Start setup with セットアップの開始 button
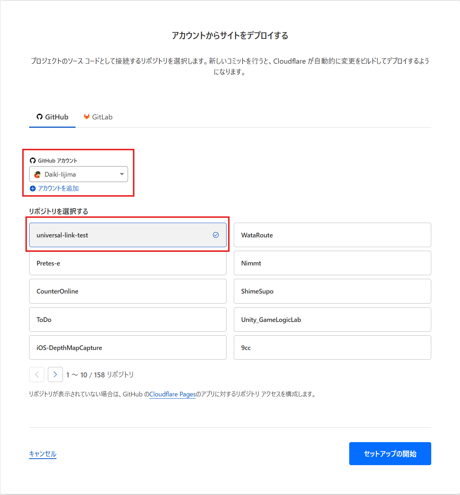The width and height of the screenshot is (460, 495). [x=390, y=454]
